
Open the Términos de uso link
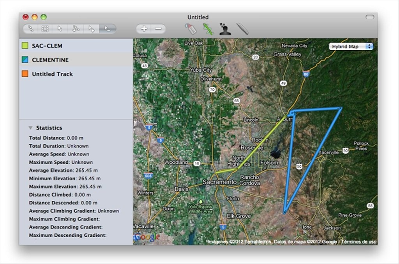tap(358, 242)
